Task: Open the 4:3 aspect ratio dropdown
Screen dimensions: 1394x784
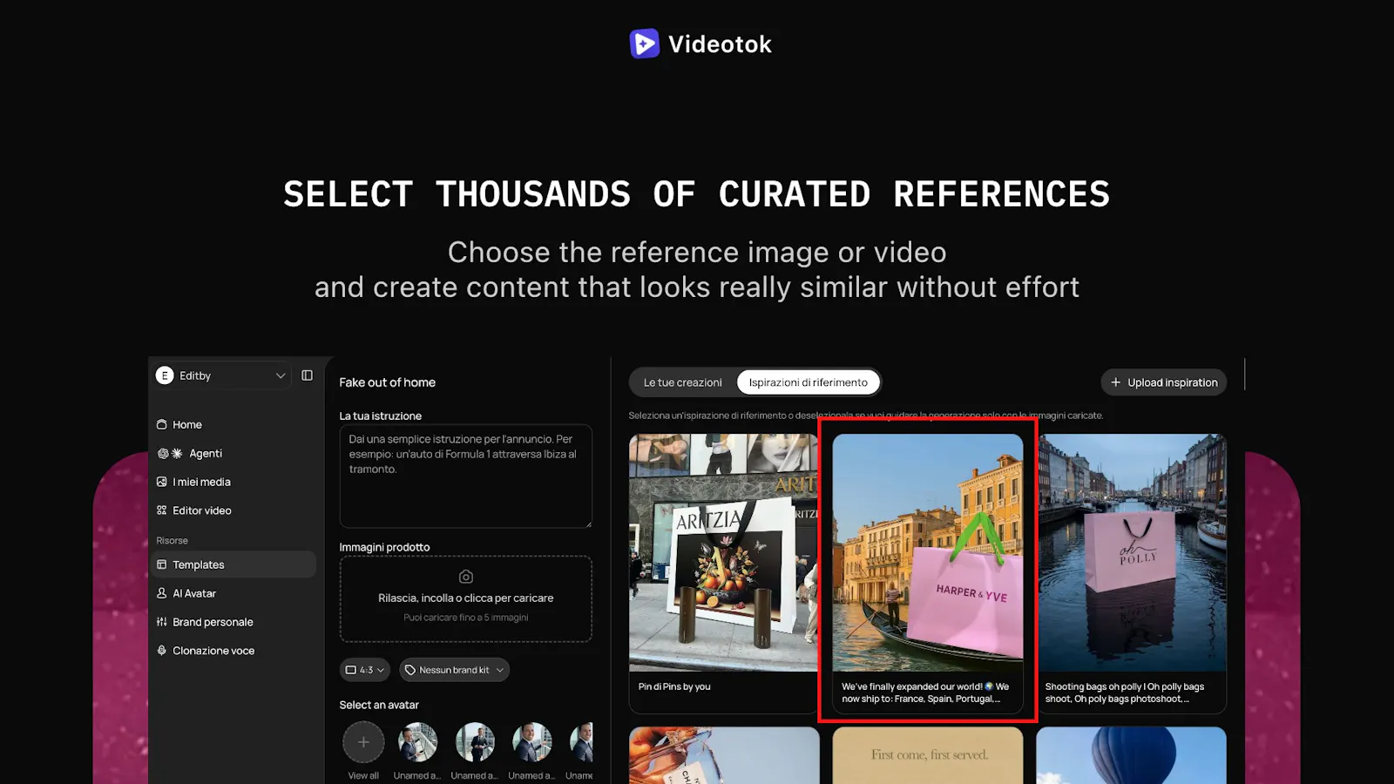Action: click(364, 670)
